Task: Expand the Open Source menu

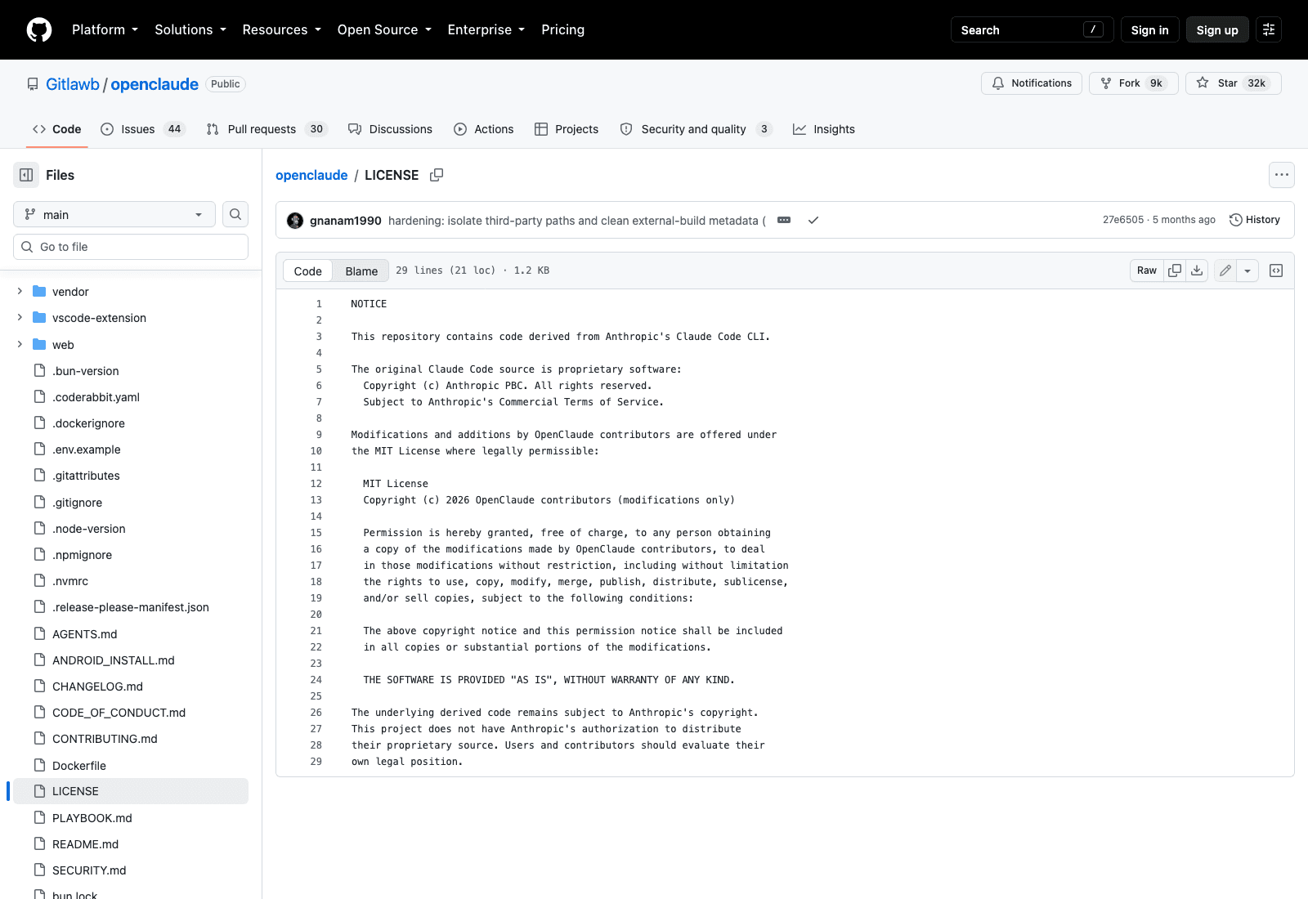Action: pos(384,29)
